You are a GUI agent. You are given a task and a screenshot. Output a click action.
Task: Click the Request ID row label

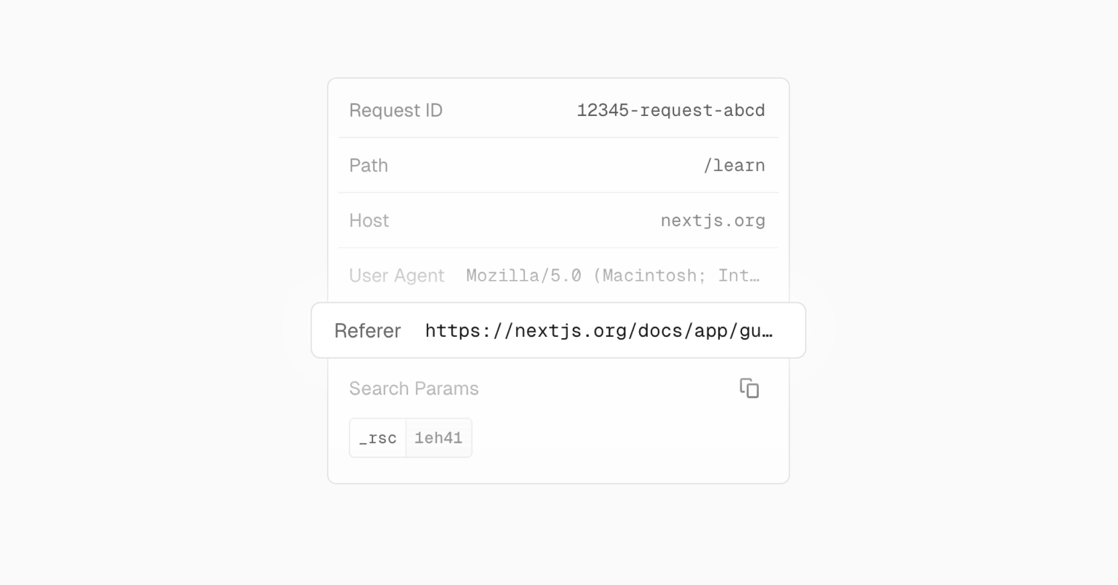point(395,110)
